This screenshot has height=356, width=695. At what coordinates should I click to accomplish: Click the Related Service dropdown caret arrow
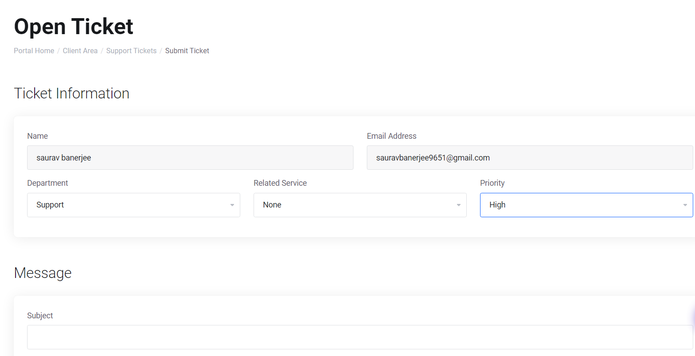coord(458,205)
